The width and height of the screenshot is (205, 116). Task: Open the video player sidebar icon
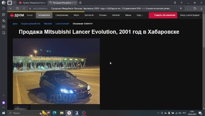coord(4,21)
